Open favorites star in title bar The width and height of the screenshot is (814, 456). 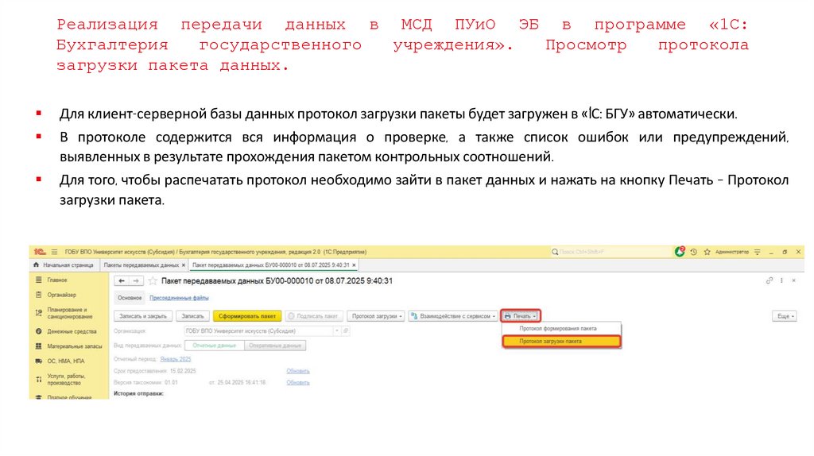tap(707, 252)
